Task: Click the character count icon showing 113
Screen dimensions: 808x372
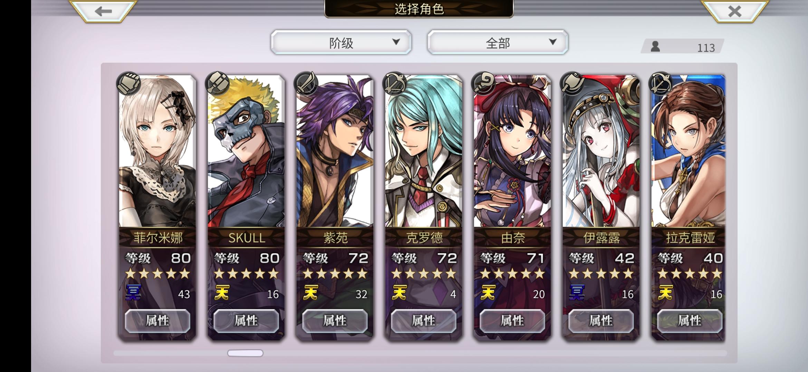Action: point(655,46)
